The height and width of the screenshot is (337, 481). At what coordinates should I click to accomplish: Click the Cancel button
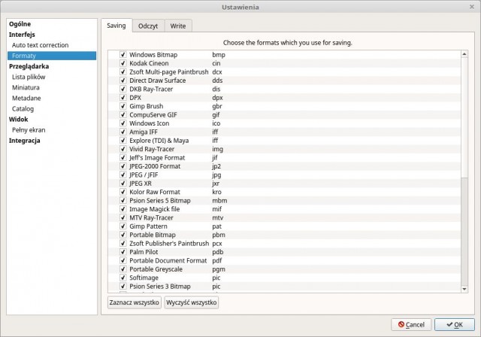411,325
